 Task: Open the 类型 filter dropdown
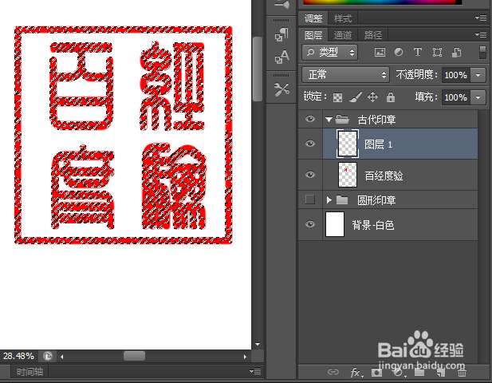[x=330, y=52]
